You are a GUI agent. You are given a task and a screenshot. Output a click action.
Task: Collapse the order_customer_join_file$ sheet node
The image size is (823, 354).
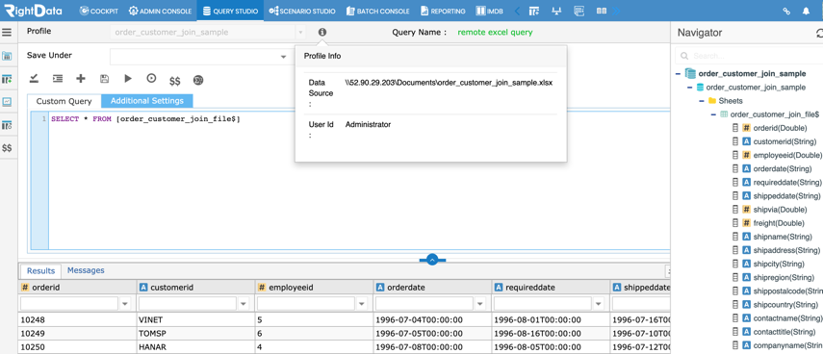coord(714,114)
